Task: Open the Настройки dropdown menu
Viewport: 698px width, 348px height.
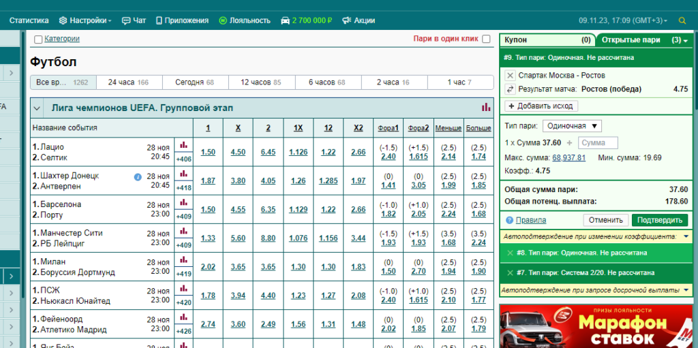Action: point(85,20)
